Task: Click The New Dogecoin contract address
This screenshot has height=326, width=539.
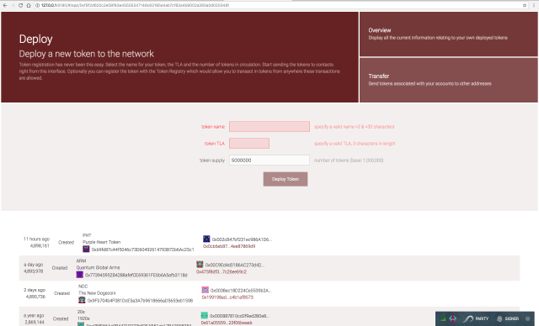Action: (140, 300)
